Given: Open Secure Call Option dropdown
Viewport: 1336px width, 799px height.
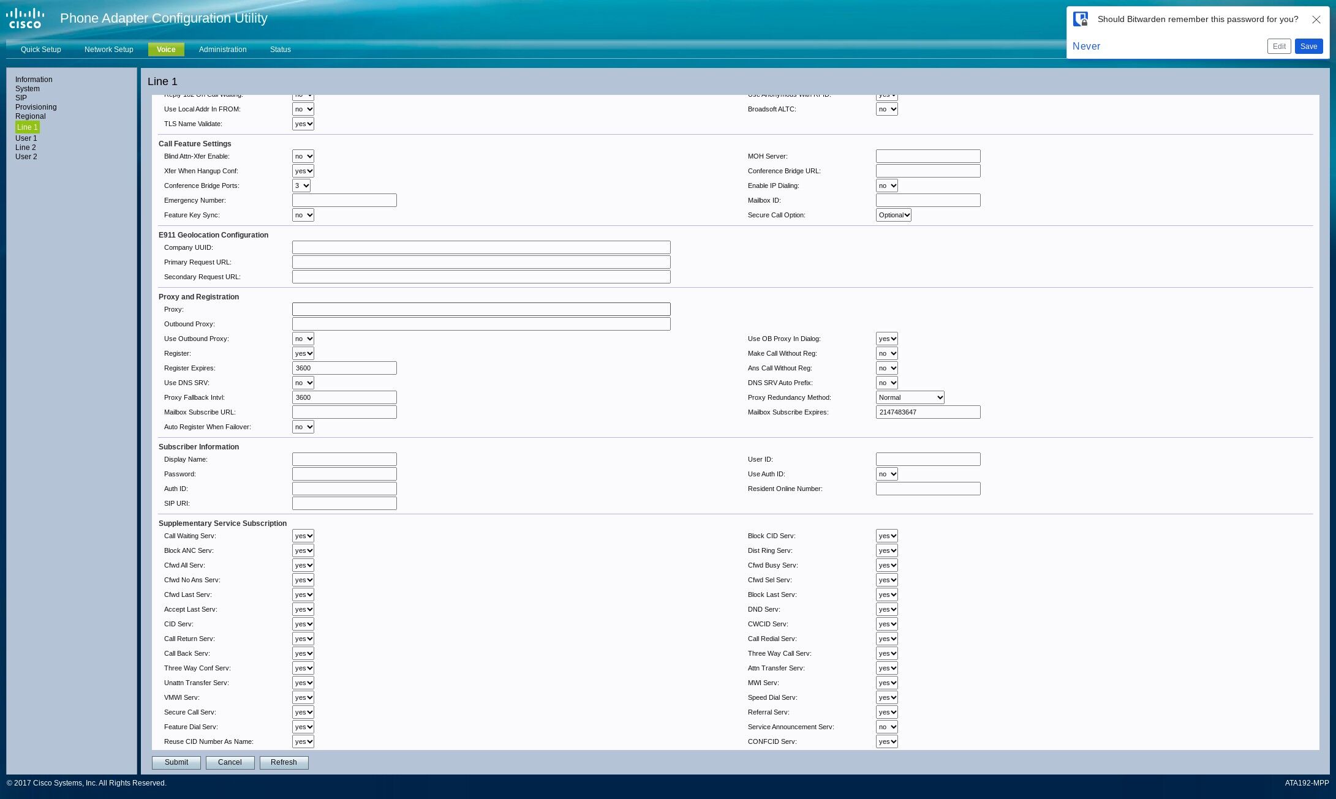Looking at the screenshot, I should [894, 216].
